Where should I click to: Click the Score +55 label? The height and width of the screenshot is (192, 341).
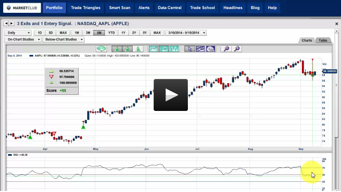56,91
